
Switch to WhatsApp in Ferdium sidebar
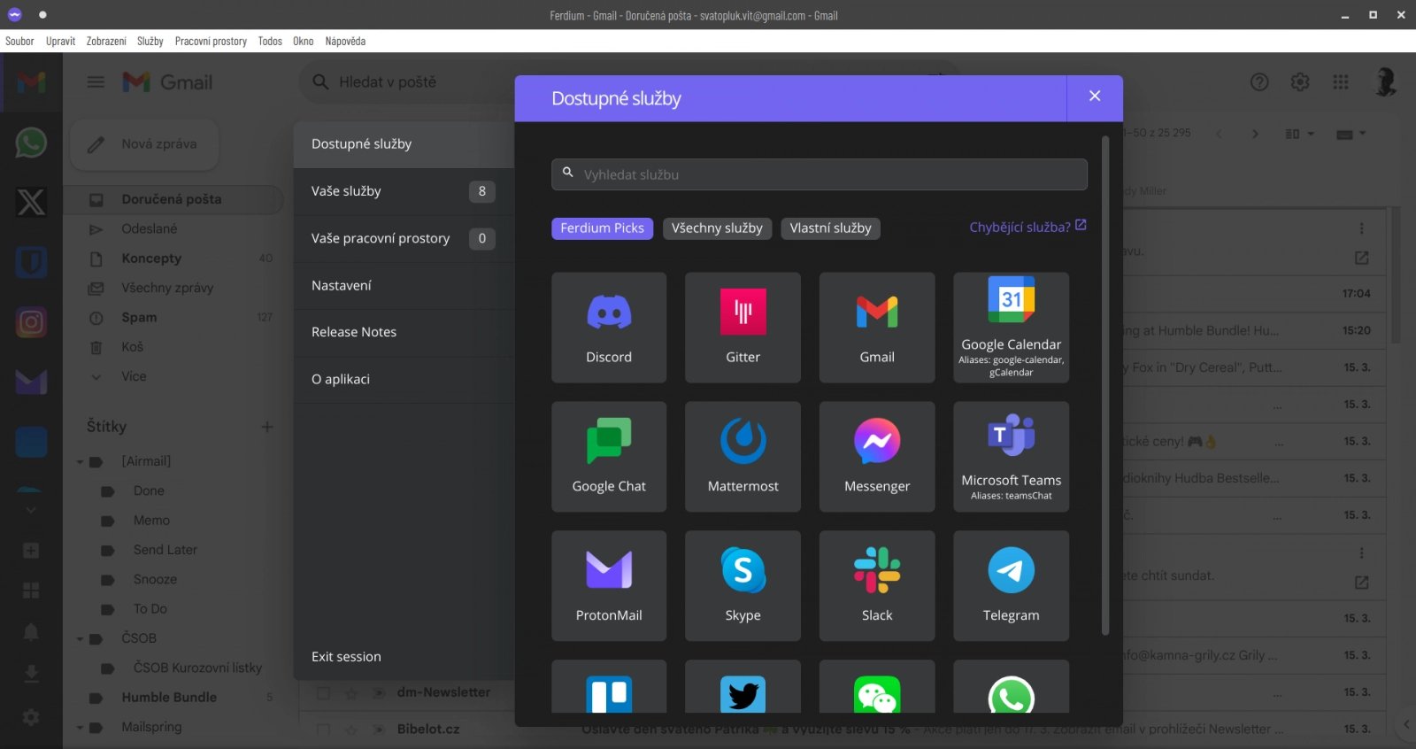click(x=31, y=143)
